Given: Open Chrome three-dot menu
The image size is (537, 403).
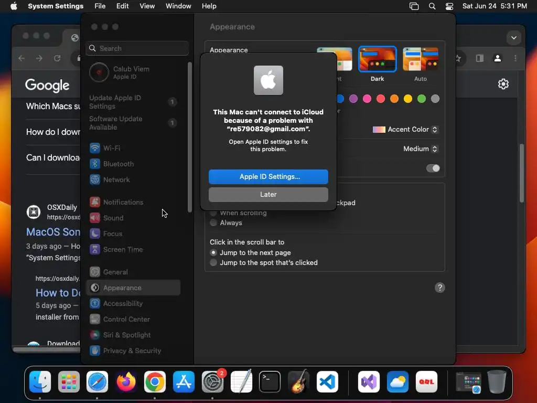Looking at the screenshot, I should click(515, 58).
